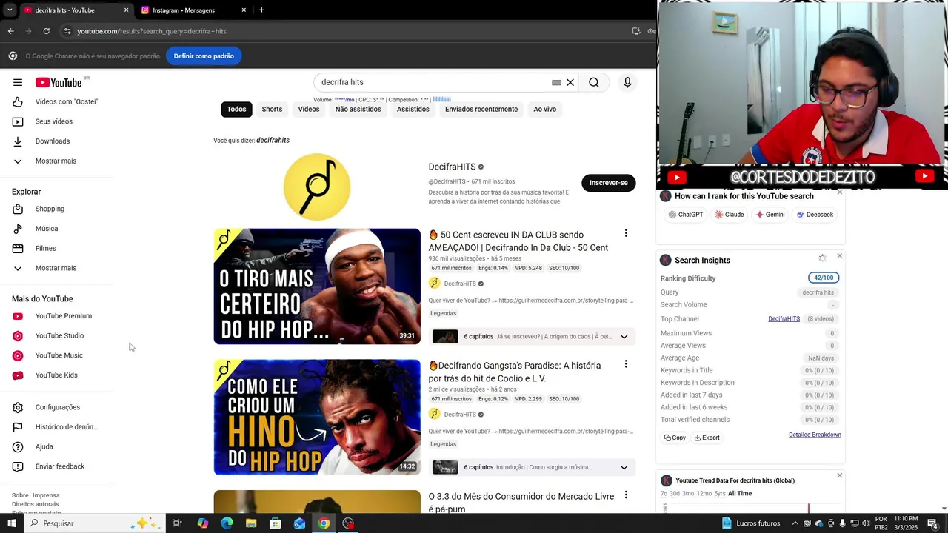This screenshot has width=948, height=533.
Task: Open the Gangsta's Paradise video thumbnail
Action: [317, 417]
